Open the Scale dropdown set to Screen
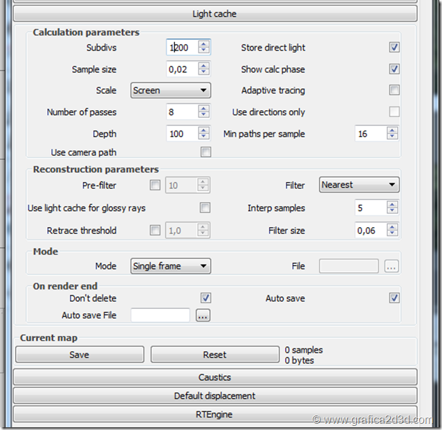Screen dimensions: 442x430 pos(170,91)
